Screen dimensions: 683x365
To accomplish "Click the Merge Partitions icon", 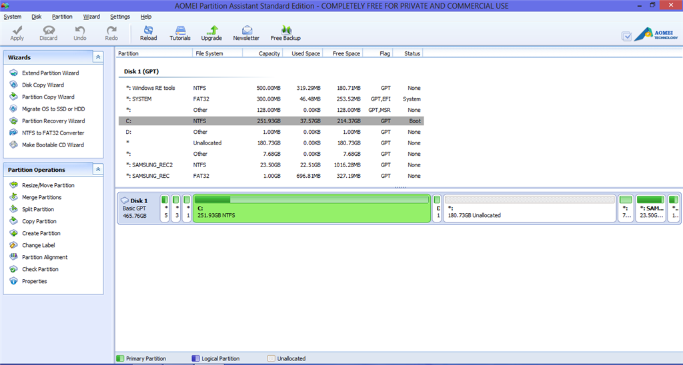I will click(x=14, y=197).
